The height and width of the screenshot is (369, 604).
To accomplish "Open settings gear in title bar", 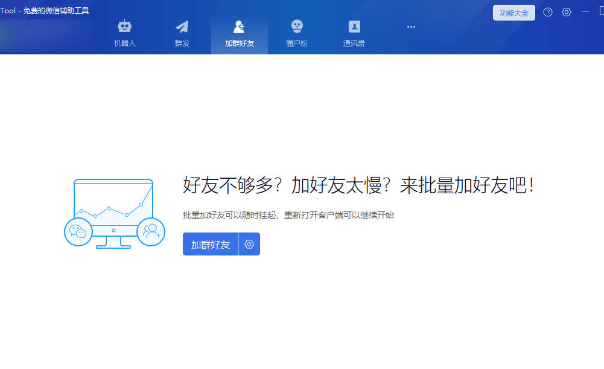I will pos(566,12).
